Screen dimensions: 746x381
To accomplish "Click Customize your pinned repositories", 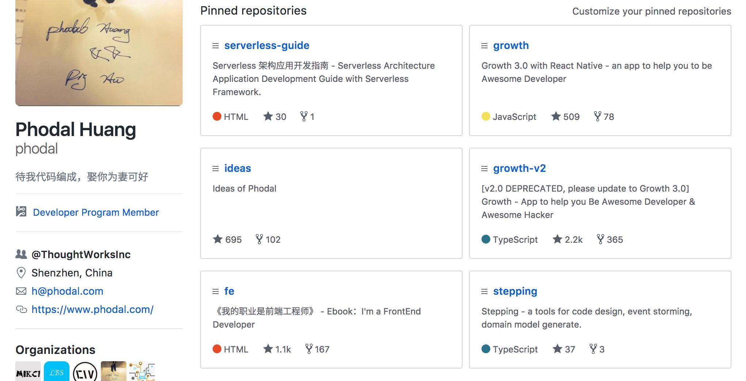I will pyautogui.click(x=651, y=11).
